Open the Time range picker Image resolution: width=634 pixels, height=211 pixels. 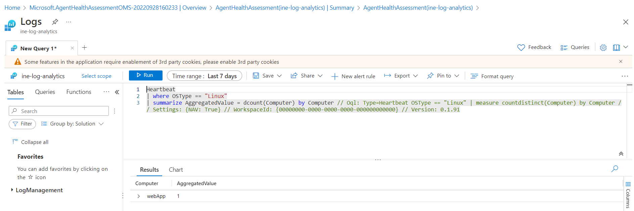204,76
